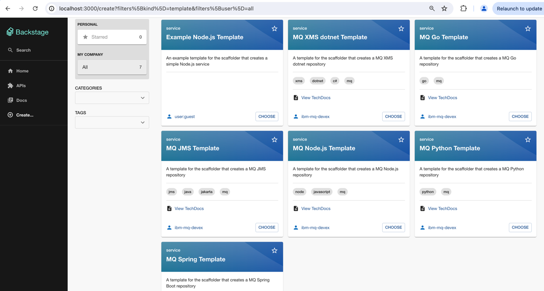
Task: Choose the MQ Node.js Template
Action: [394, 227]
